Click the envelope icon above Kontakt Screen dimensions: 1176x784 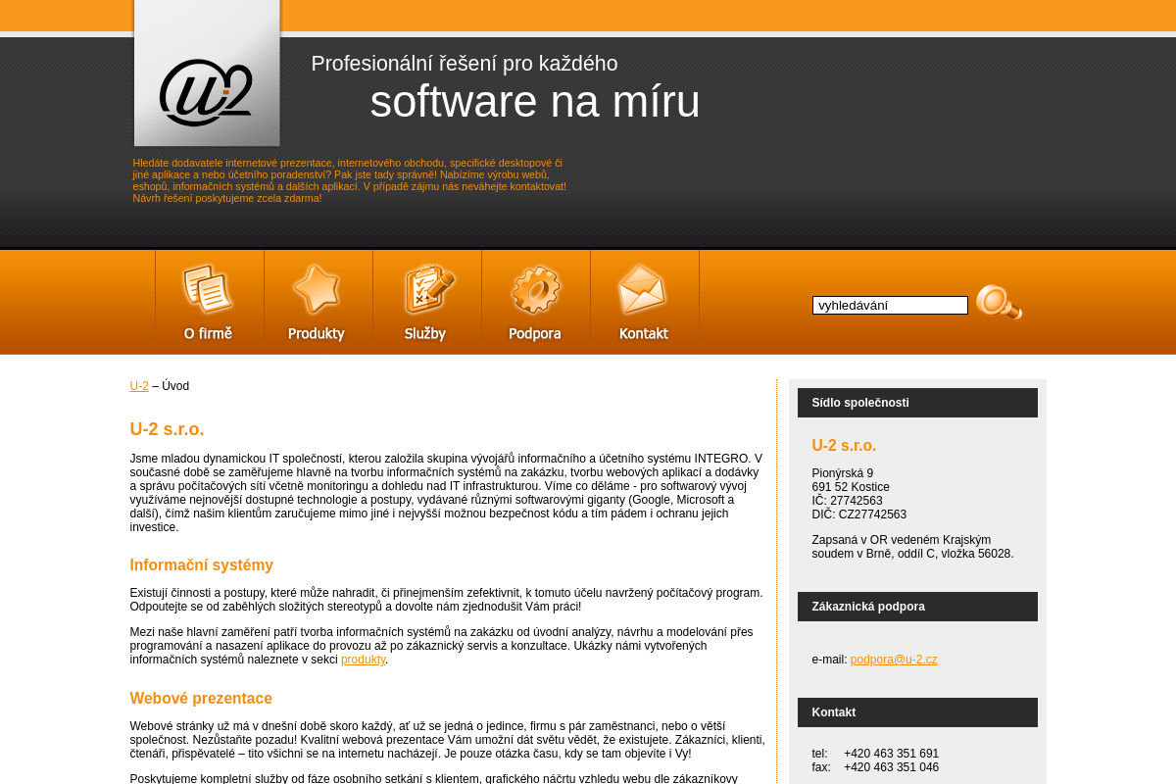point(643,289)
